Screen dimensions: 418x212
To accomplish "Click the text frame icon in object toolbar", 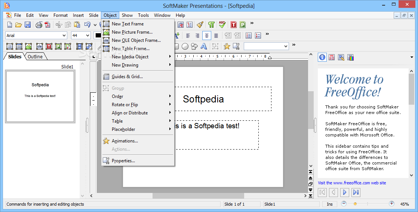I will pos(10,46).
